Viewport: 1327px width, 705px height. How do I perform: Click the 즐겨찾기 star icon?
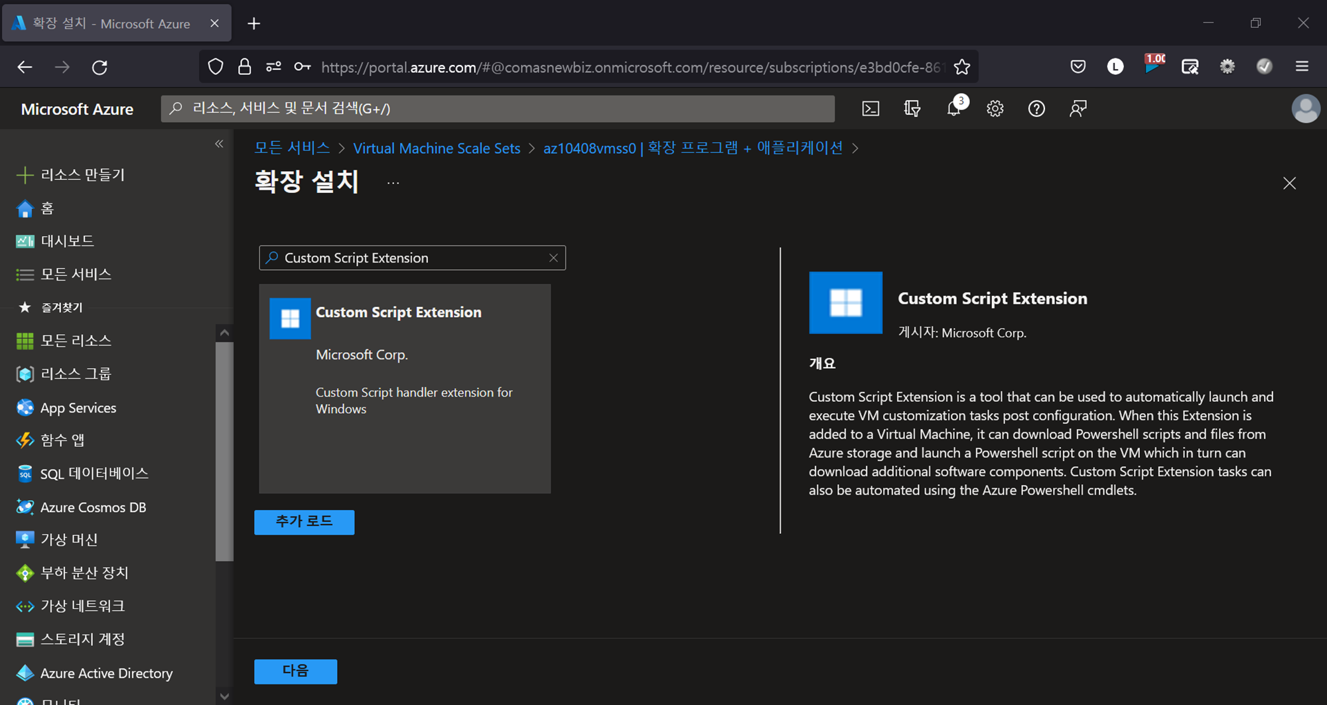(x=25, y=307)
